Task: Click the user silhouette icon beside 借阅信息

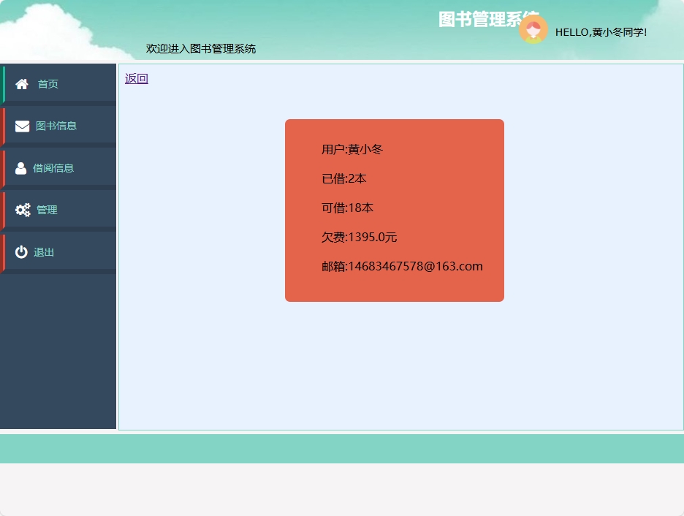Action: (21, 167)
